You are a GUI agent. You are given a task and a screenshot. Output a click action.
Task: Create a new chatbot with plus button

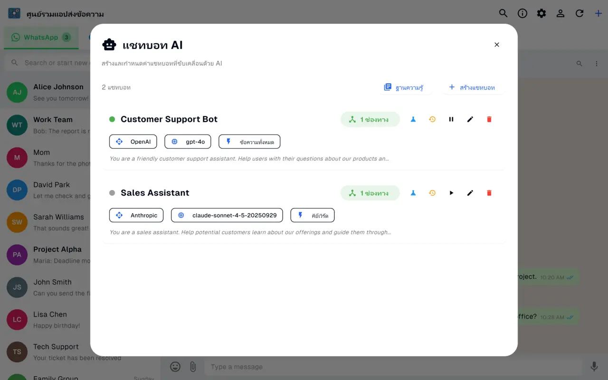tap(472, 87)
